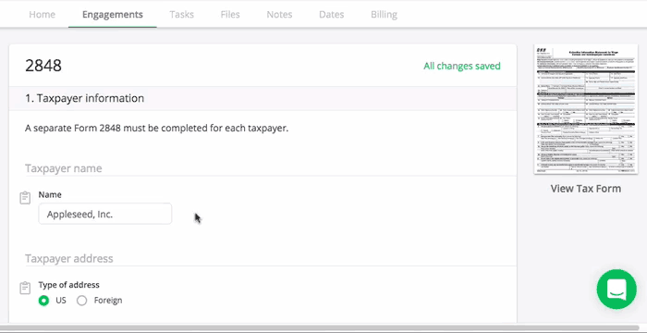
Task: Go to the Billing tab
Action: click(384, 15)
